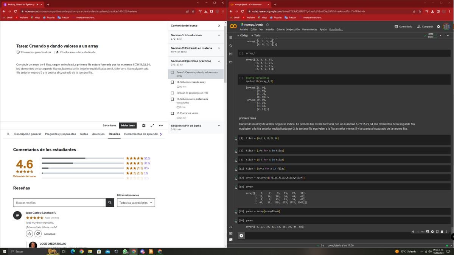The height and width of the screenshot is (255, 454).
Task: Open Colab code snippets icon
Action: click(231, 227)
